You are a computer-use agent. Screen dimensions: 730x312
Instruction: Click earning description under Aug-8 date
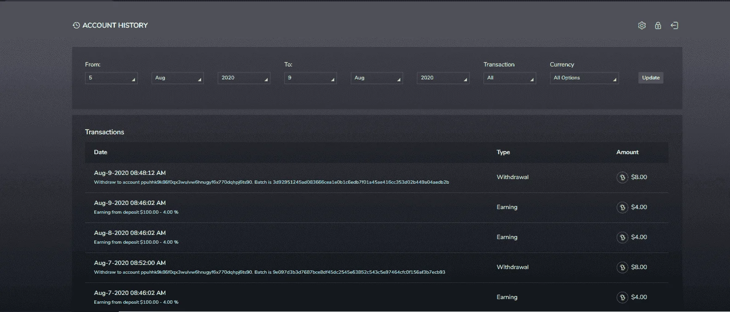136,242
